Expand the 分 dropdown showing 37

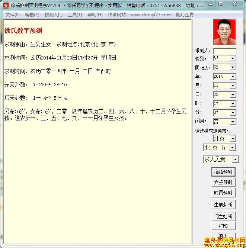233,112
